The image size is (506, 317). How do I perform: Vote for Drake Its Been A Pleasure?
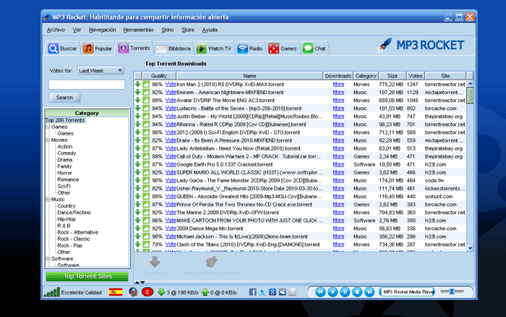click(171, 140)
